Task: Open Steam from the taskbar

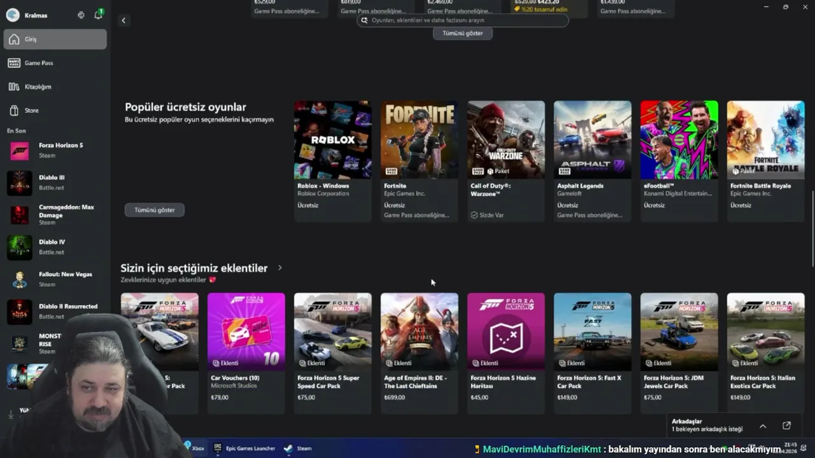Action: (298, 448)
